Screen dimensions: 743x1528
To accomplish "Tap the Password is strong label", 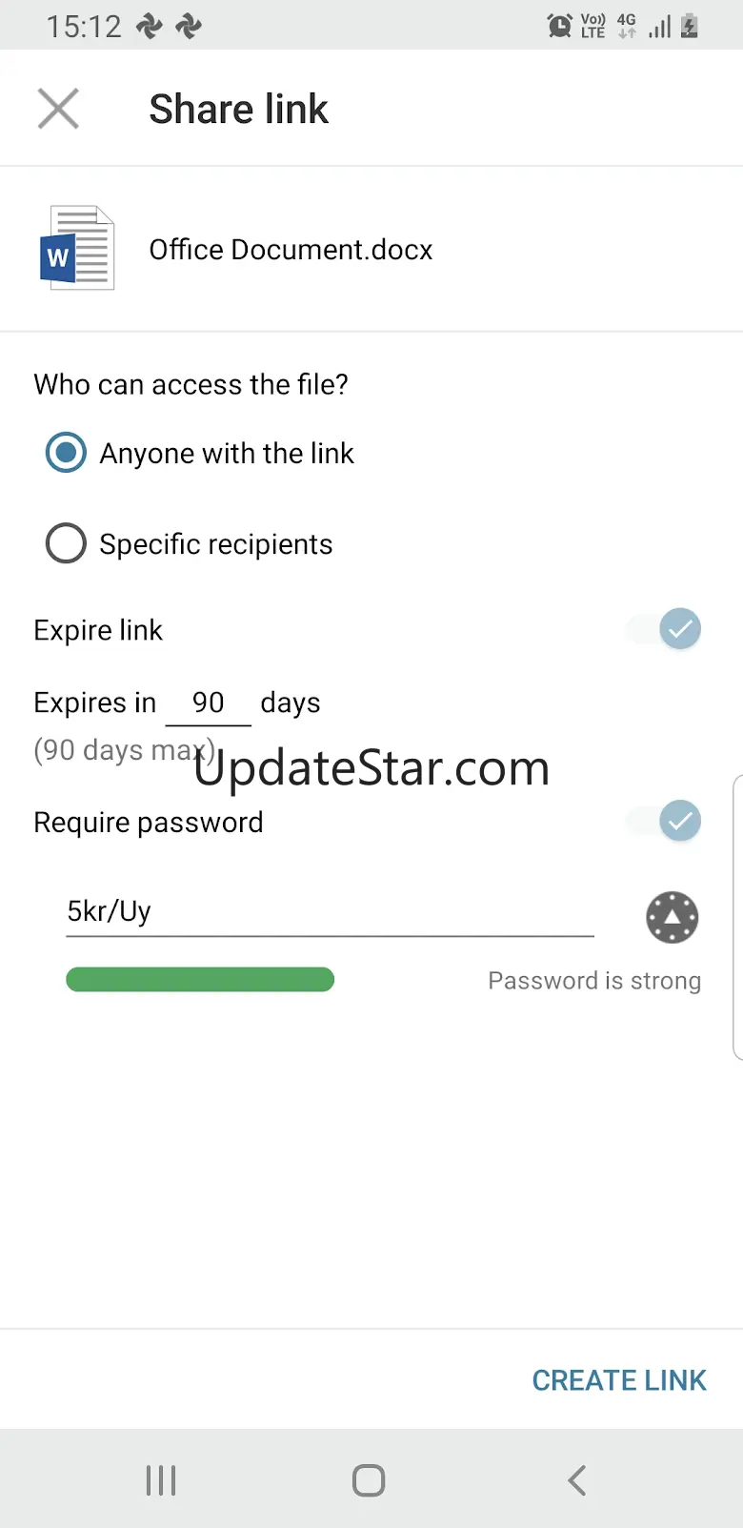I will coord(594,981).
